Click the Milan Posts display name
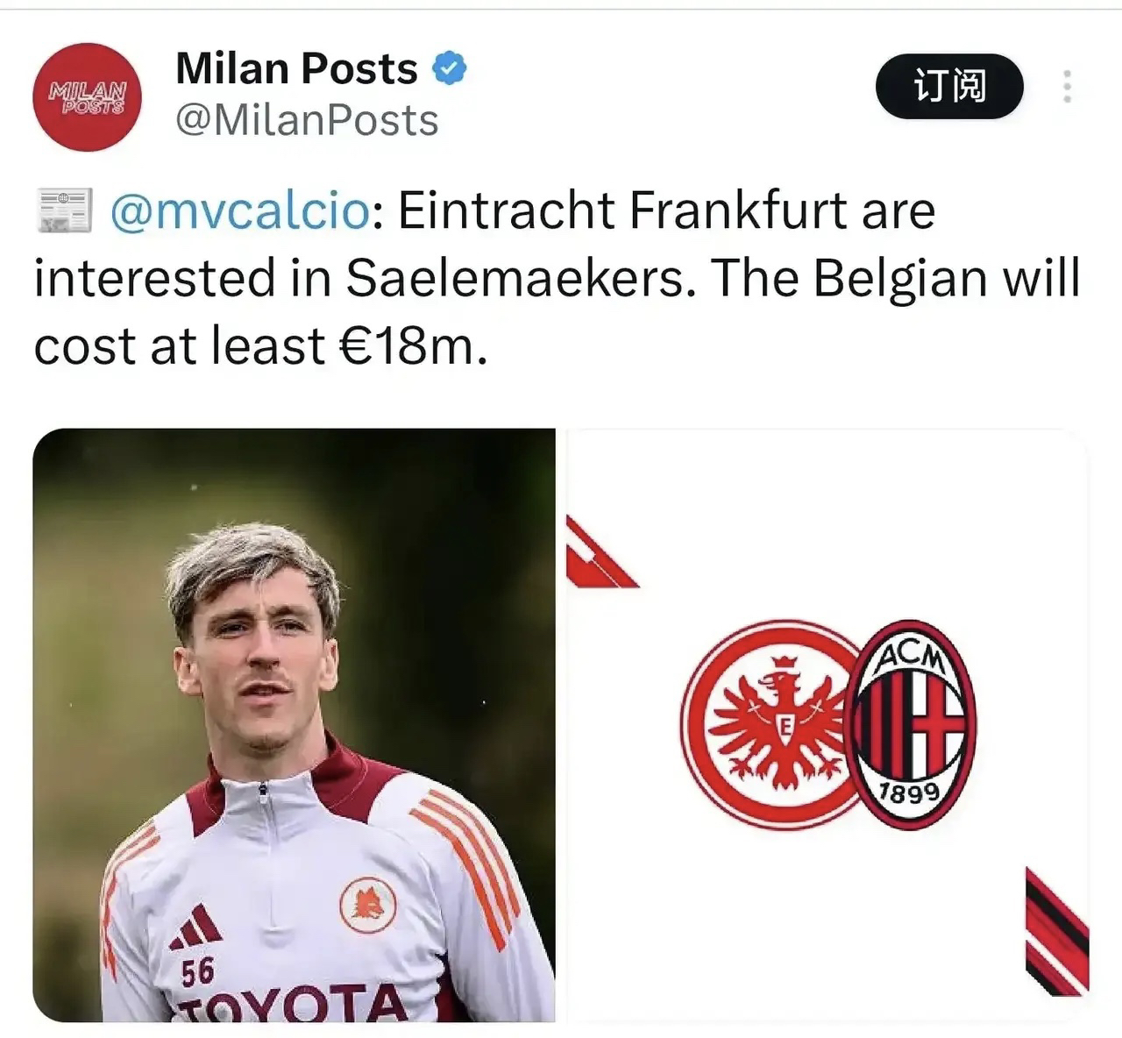The height and width of the screenshot is (1038, 1122). [296, 68]
